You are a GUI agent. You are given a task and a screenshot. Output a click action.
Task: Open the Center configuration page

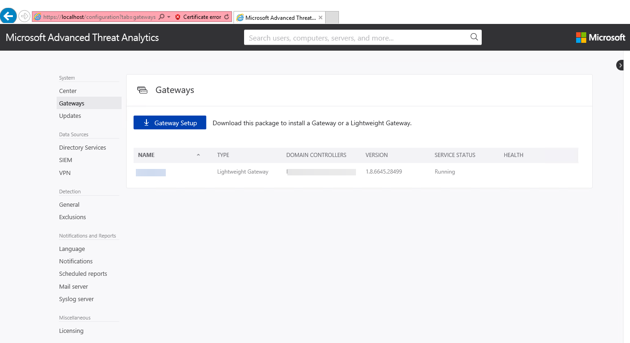(68, 91)
